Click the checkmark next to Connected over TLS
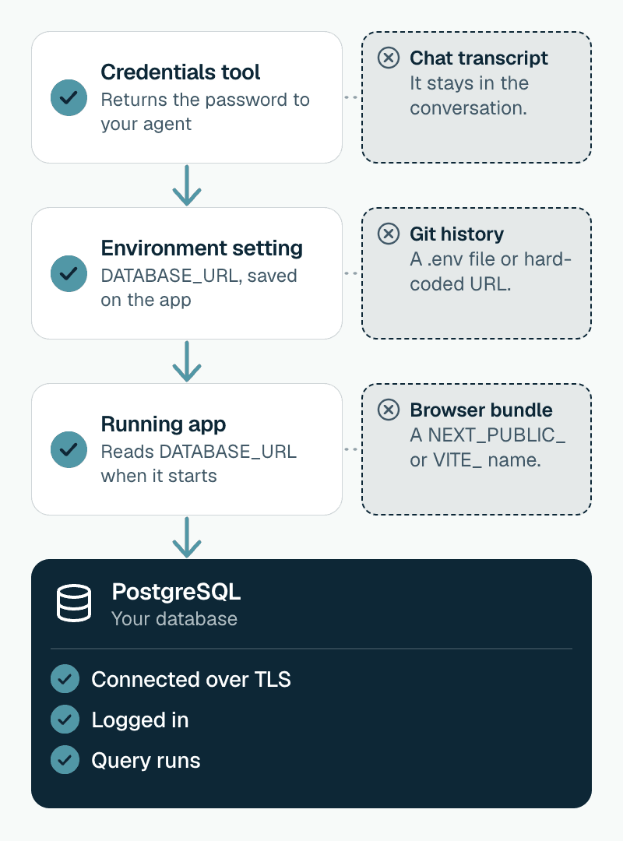 (65, 679)
